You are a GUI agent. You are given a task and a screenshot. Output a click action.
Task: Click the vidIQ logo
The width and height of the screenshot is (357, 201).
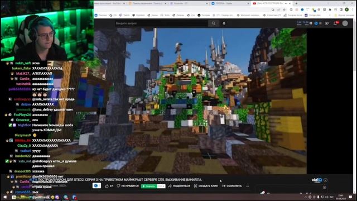pos(317,180)
